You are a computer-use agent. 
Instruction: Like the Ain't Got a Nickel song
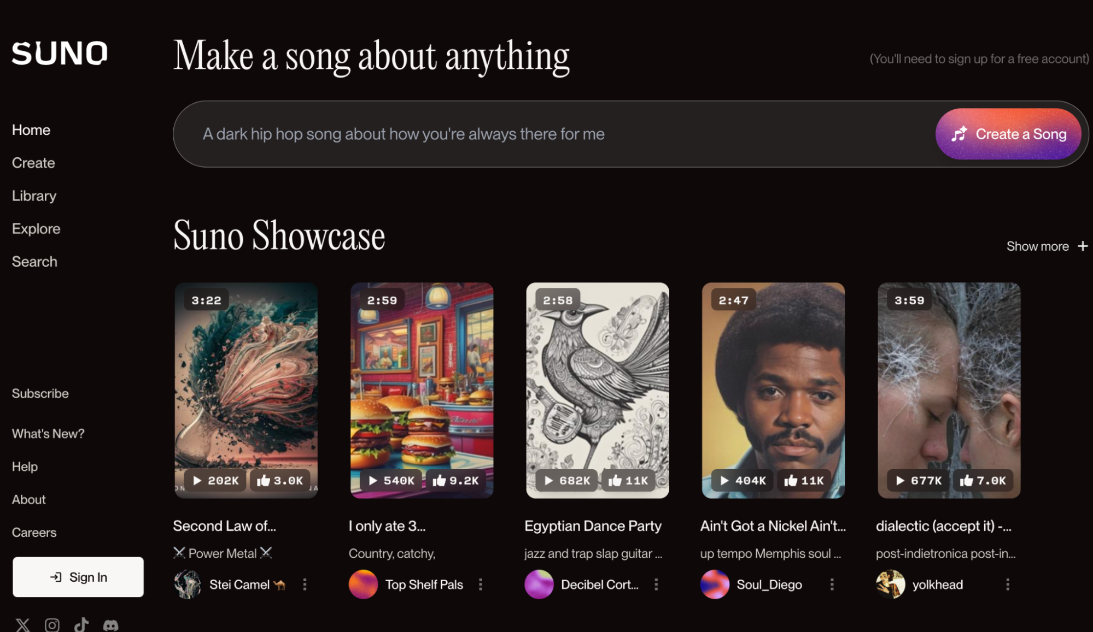804,481
